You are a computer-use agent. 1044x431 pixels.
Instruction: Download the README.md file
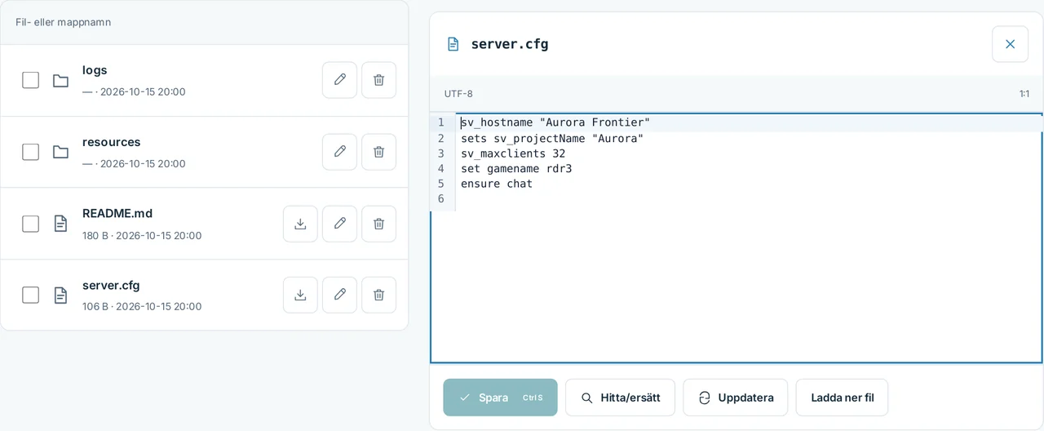(300, 224)
